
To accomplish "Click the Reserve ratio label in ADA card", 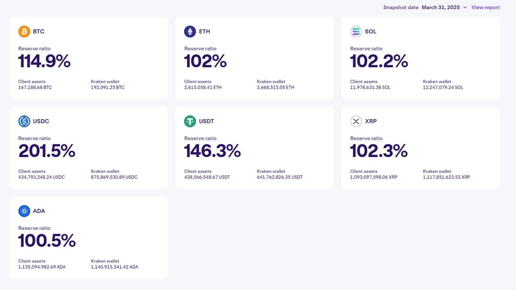I will pyautogui.click(x=34, y=228).
